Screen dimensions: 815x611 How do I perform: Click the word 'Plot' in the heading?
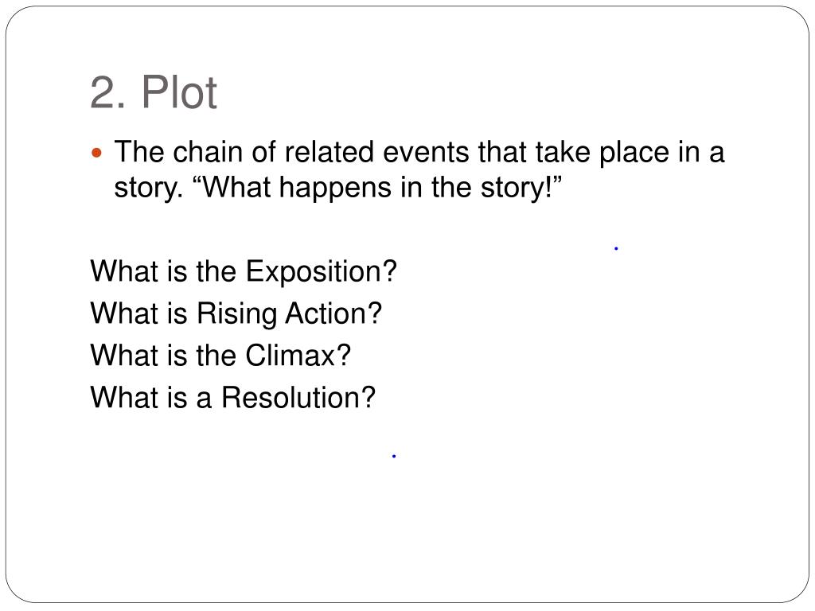point(179,92)
